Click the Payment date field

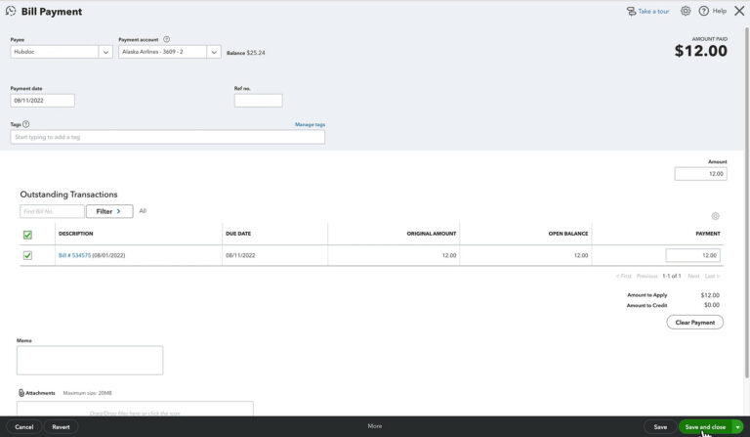tap(43, 101)
